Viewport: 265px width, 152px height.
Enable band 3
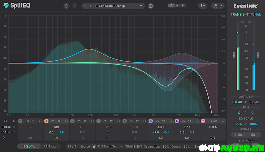click(98, 121)
